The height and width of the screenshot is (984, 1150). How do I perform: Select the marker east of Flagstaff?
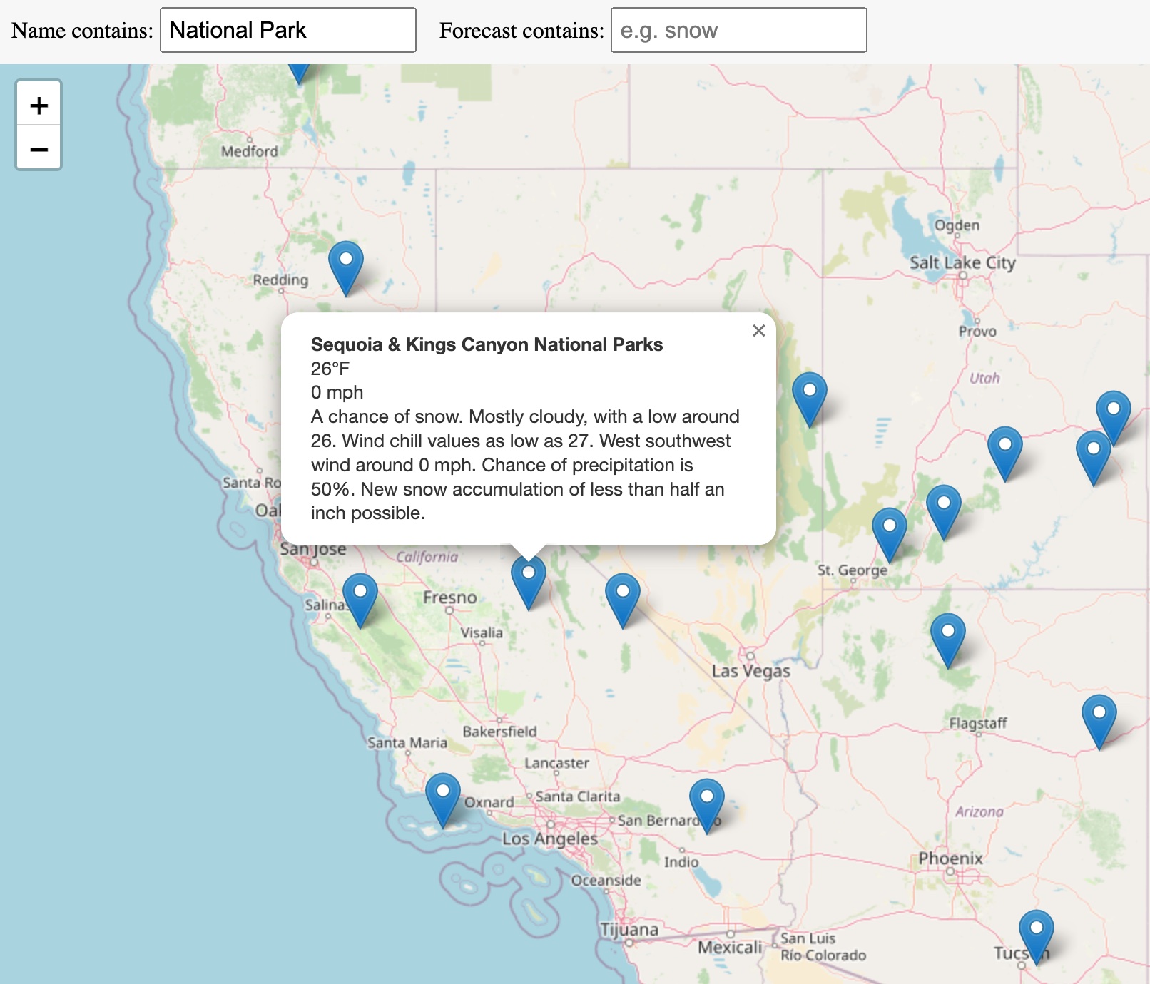pos(1099,723)
